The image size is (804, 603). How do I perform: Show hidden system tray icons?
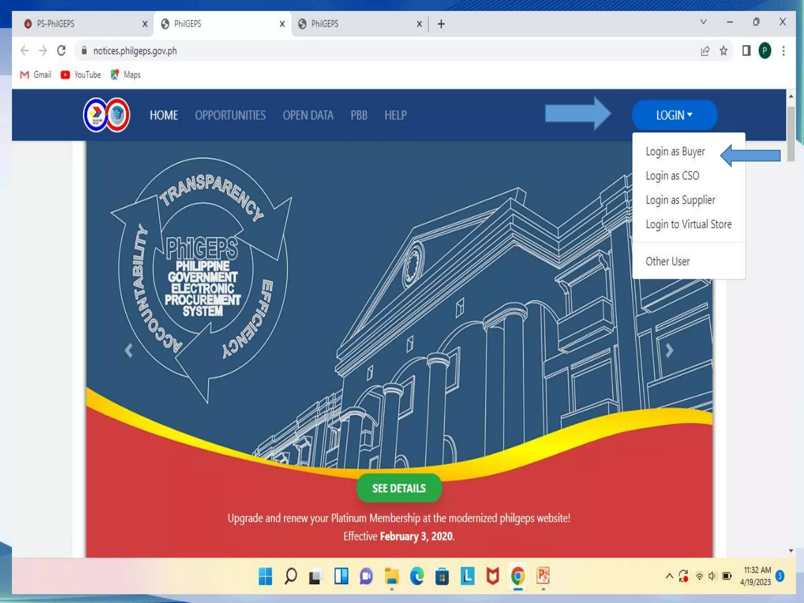669,576
